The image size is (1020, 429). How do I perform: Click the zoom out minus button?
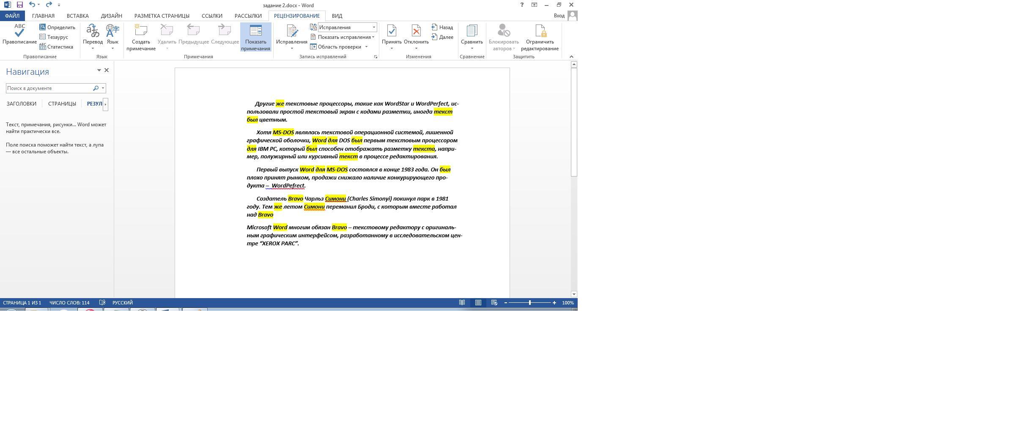coord(506,303)
